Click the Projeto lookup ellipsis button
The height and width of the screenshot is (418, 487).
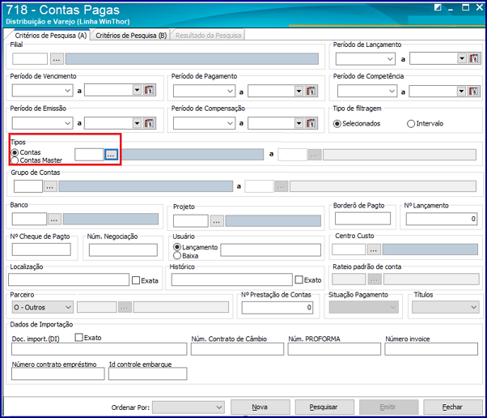pos(217,221)
